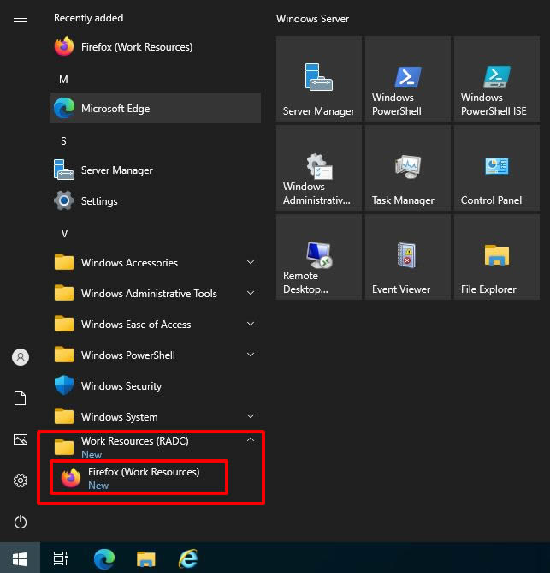Viewport: 550px width, 573px height.
Task: Open File Explorer from the taskbar
Action: coord(145,558)
